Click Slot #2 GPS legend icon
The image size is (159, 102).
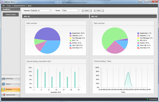tap(138, 41)
